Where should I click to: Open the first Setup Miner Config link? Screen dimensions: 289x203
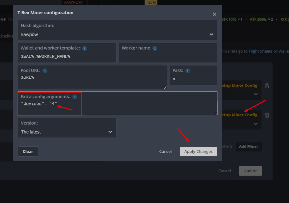pos(240,86)
